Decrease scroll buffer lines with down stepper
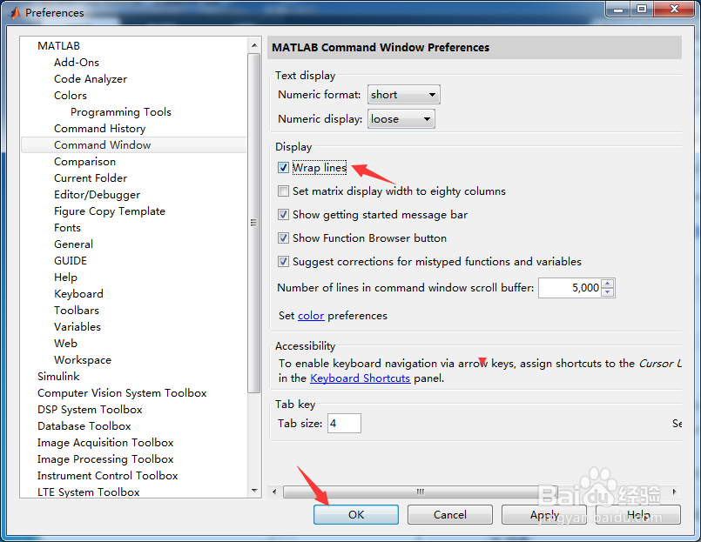The width and height of the screenshot is (701, 542). [x=607, y=292]
